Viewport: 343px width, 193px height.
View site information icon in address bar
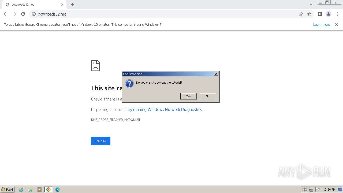click(x=34, y=14)
